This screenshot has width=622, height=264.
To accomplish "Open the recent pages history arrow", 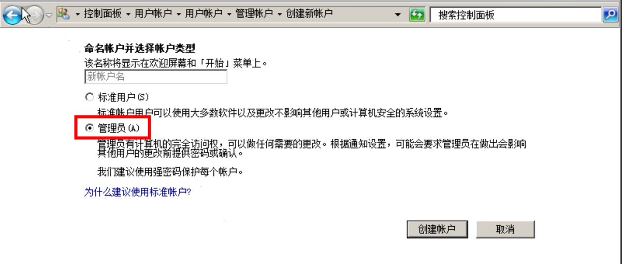I will 49,15.
